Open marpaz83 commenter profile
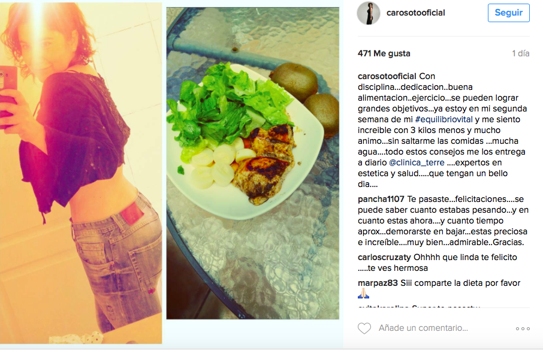The image size is (543, 350). click(378, 283)
